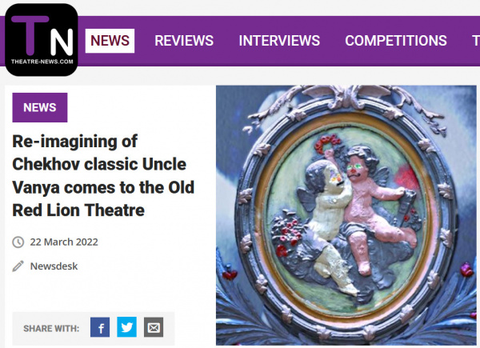Click the clock icon beside date
Screen dimensions: 480x348
[x=18, y=242]
